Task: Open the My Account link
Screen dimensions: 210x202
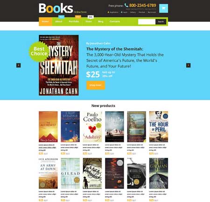Action: tap(152, 12)
